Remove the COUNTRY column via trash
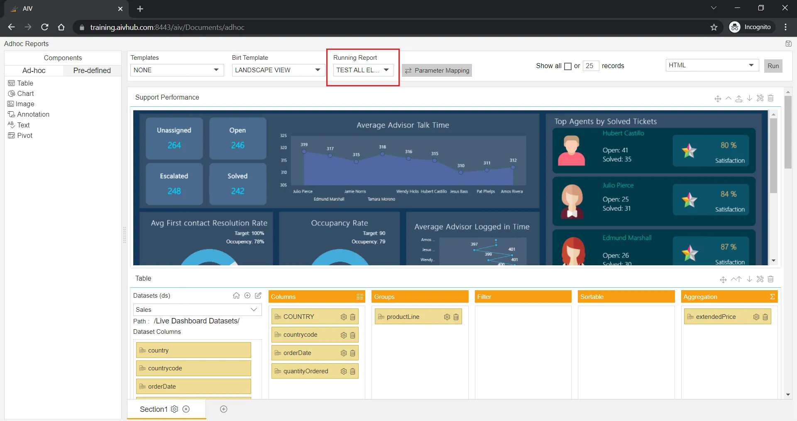 [x=353, y=317]
